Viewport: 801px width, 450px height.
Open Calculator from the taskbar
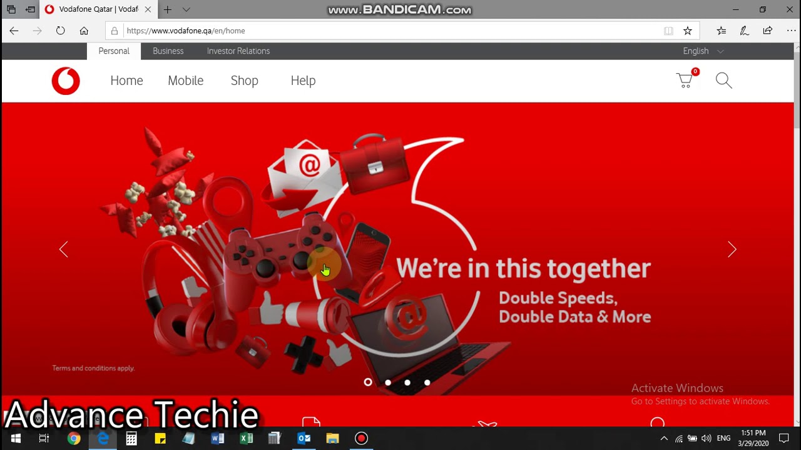[x=131, y=438]
